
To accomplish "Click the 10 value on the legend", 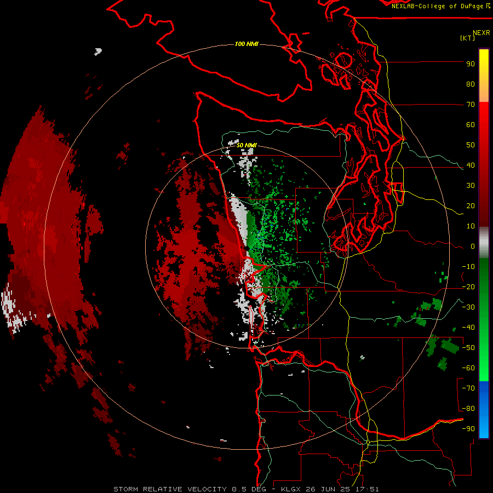I will tap(471, 226).
